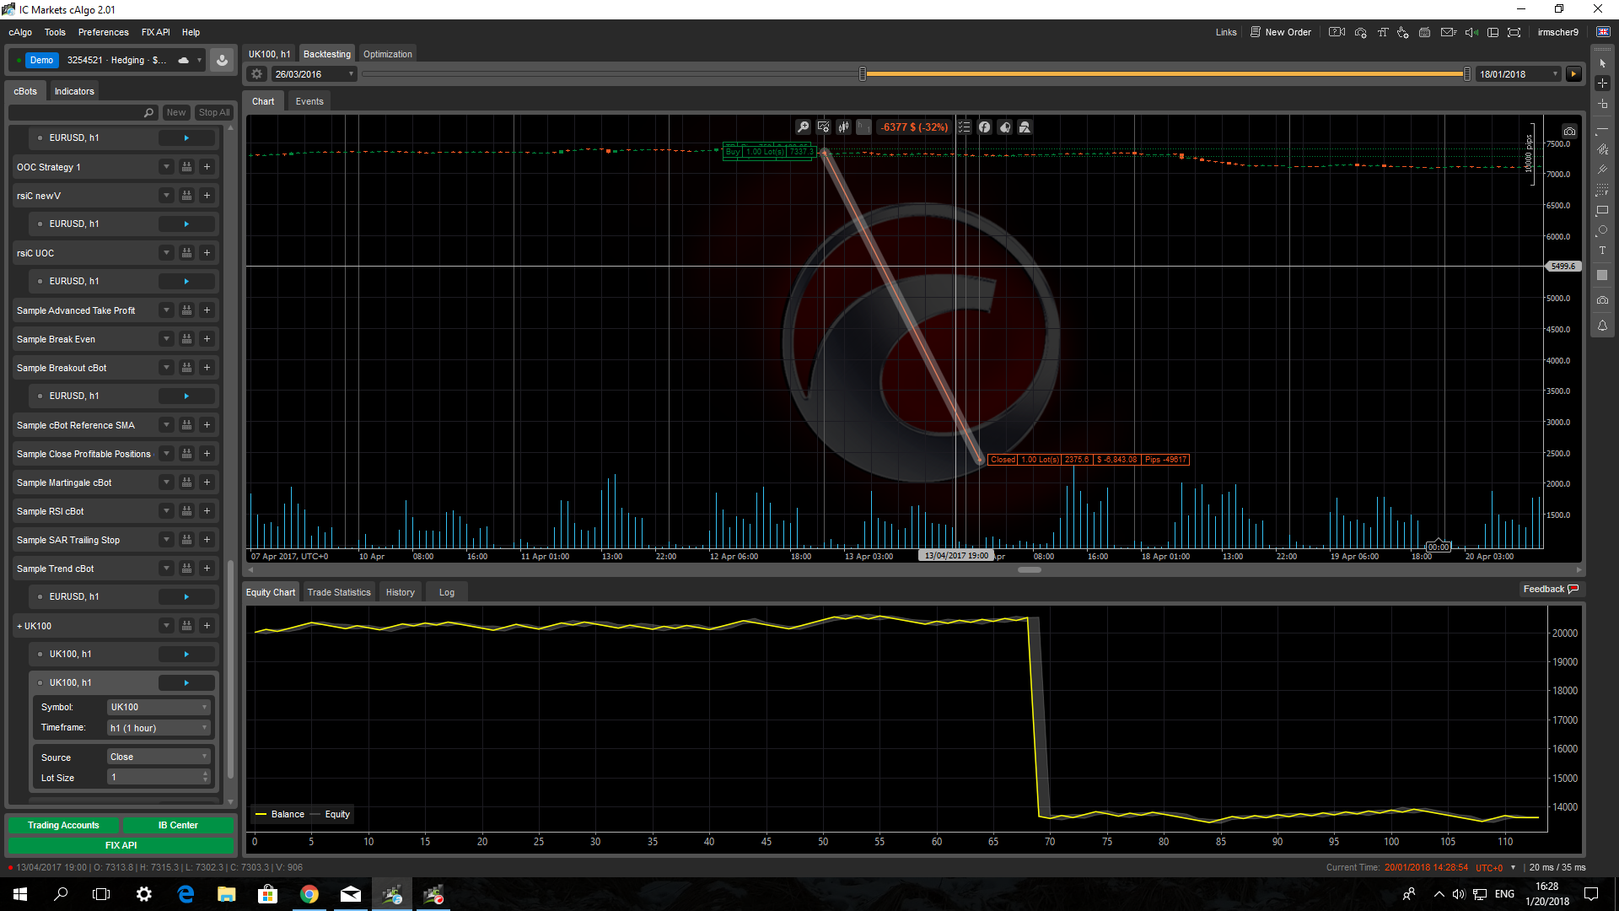1619x911 pixels.
Task: Open the object list checklist icon
Action: [x=964, y=127]
